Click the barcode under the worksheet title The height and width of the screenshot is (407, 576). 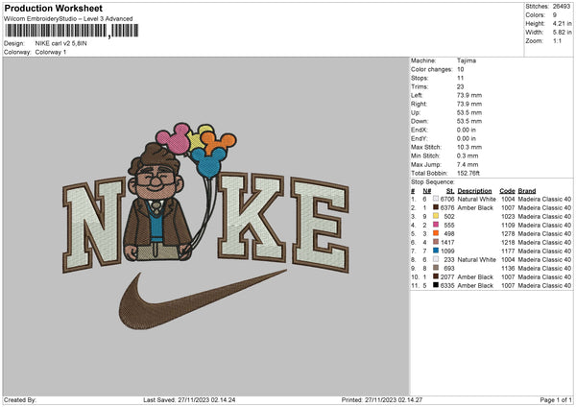[x=72, y=31]
